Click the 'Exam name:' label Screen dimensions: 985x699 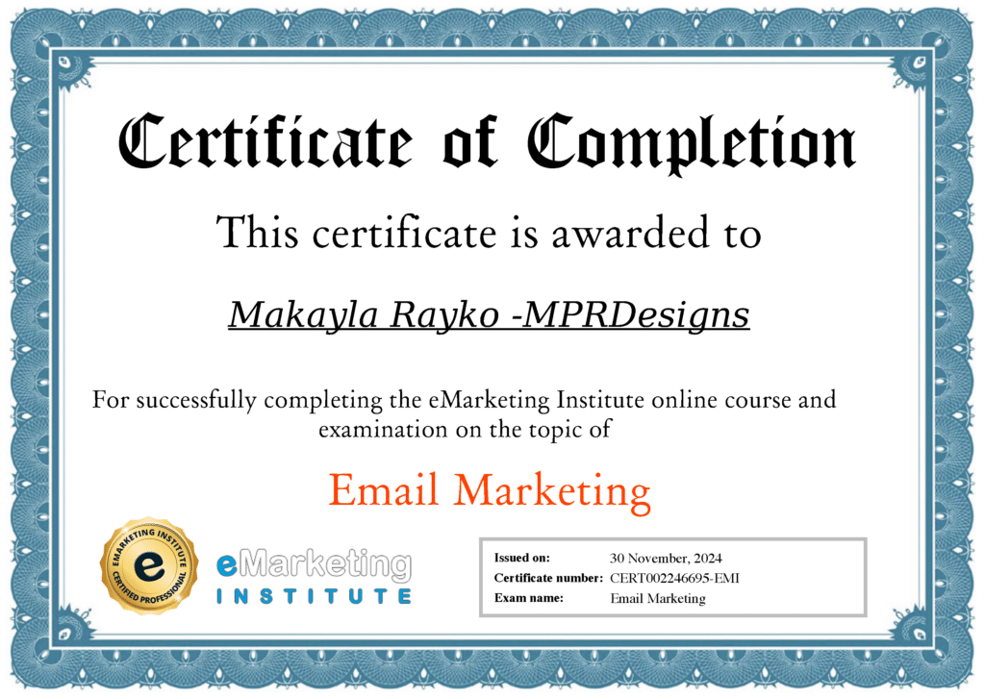(x=528, y=598)
